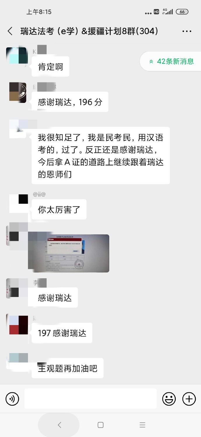Screen dimensions: 201x437
Task: Tap Android home square navigation button
Action: [100, 425]
